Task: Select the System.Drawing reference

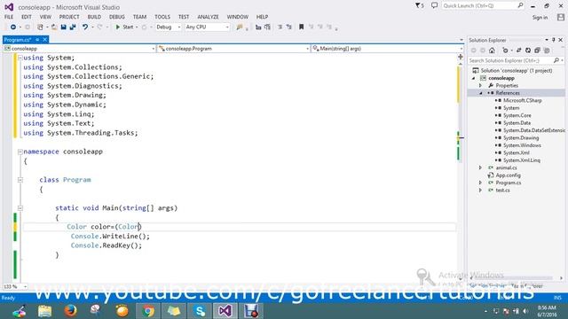Action: pos(521,138)
